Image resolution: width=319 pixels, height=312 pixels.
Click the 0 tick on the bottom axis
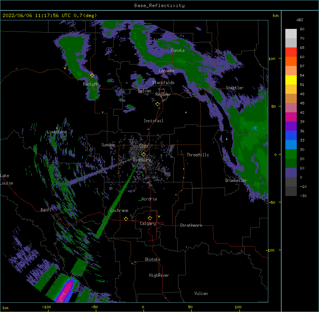(143, 307)
